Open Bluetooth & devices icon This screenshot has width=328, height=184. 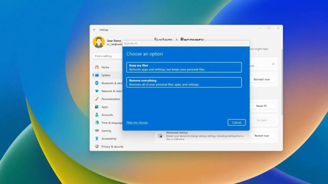tap(97, 83)
